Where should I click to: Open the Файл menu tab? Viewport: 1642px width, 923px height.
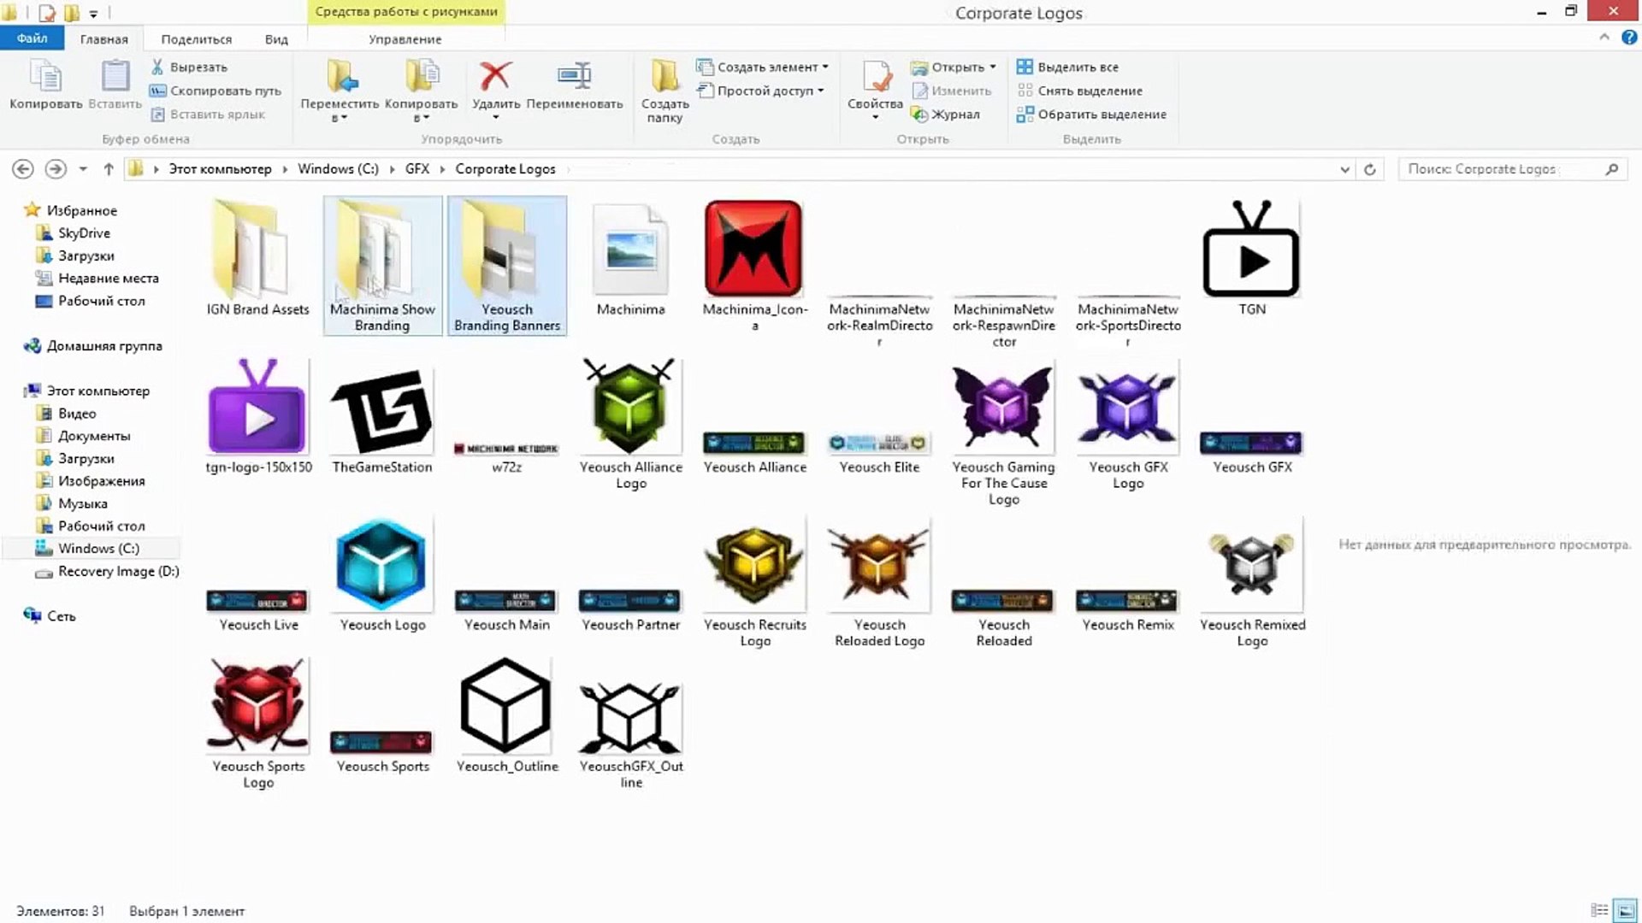32,38
